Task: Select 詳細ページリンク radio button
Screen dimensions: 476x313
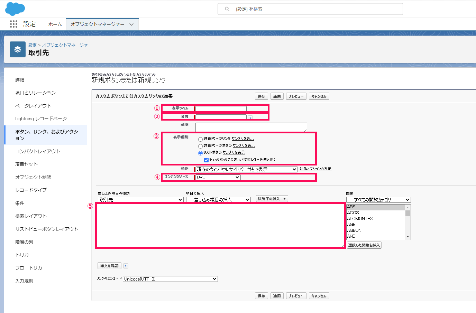Action: point(200,139)
